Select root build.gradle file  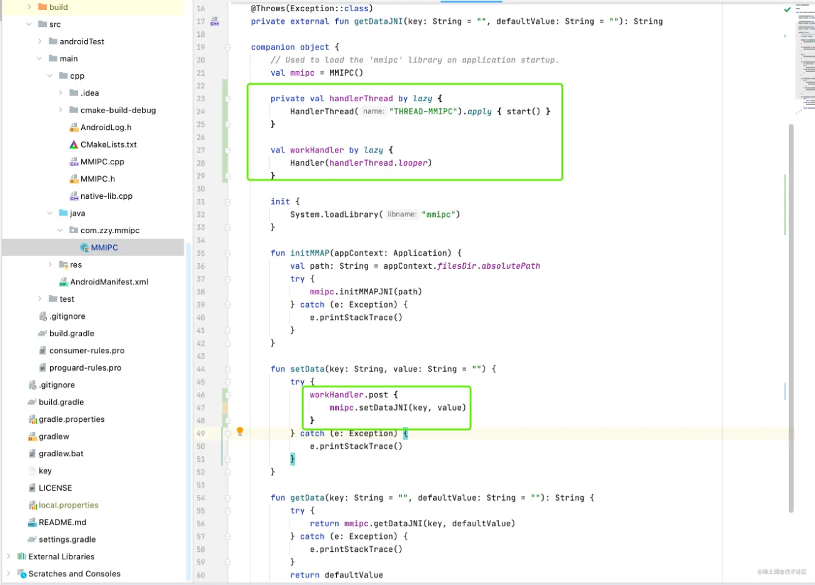pos(61,402)
